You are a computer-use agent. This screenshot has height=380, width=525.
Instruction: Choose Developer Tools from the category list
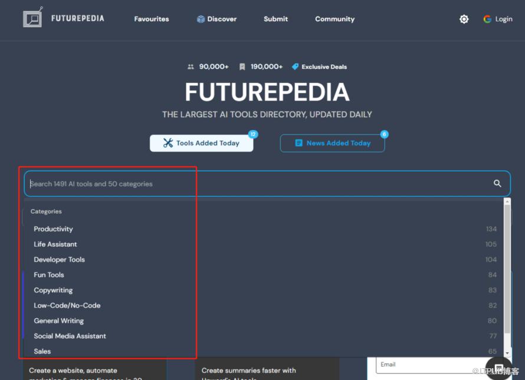(x=59, y=260)
